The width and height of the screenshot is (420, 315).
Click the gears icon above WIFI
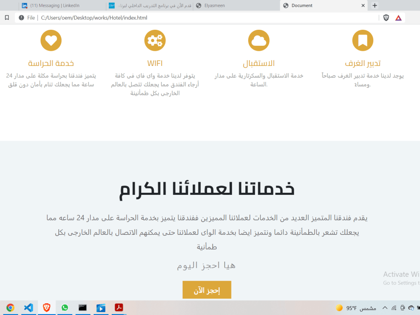[155, 40]
